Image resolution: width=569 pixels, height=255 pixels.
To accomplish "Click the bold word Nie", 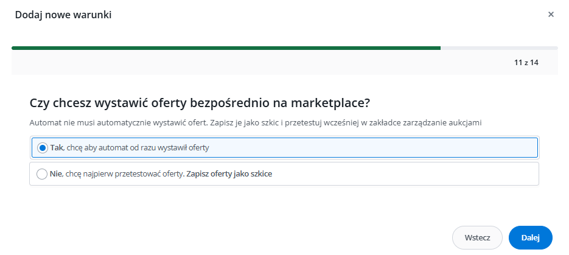I will coord(56,174).
